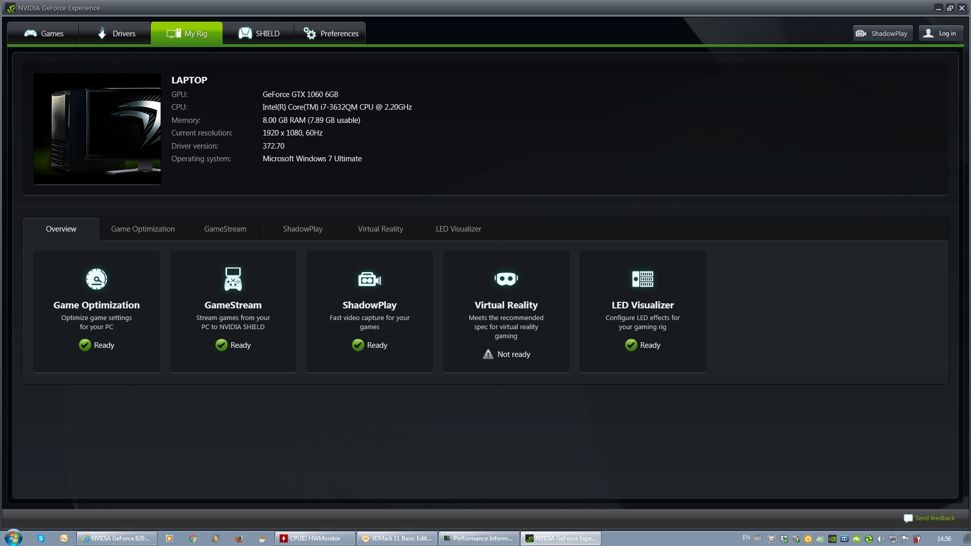The image size is (971, 546).
Task: Open the volume control in system tray
Action: click(880, 539)
